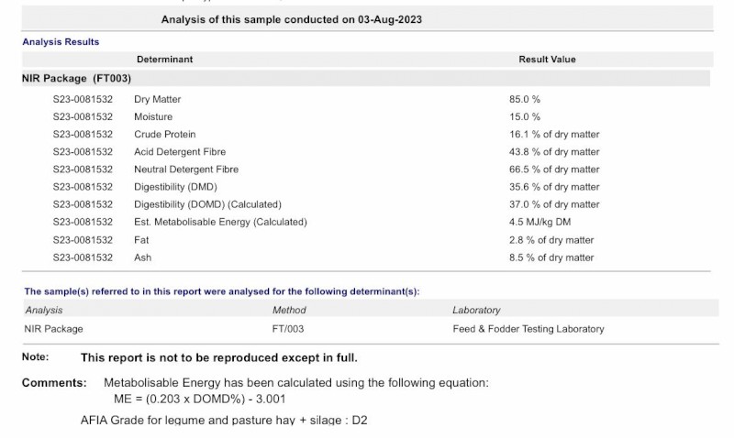Click Feed & Fodder Testing Laboratory text
Image resolution: width=734 pixels, height=438 pixels.
point(528,329)
